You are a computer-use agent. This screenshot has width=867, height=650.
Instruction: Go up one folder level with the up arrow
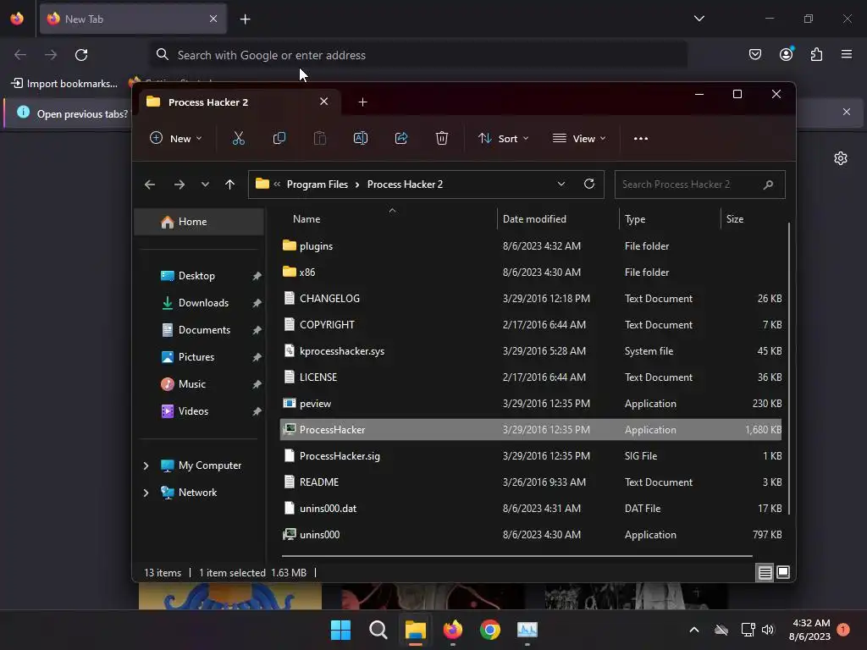click(x=230, y=185)
